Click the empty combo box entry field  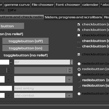(40, 79)
